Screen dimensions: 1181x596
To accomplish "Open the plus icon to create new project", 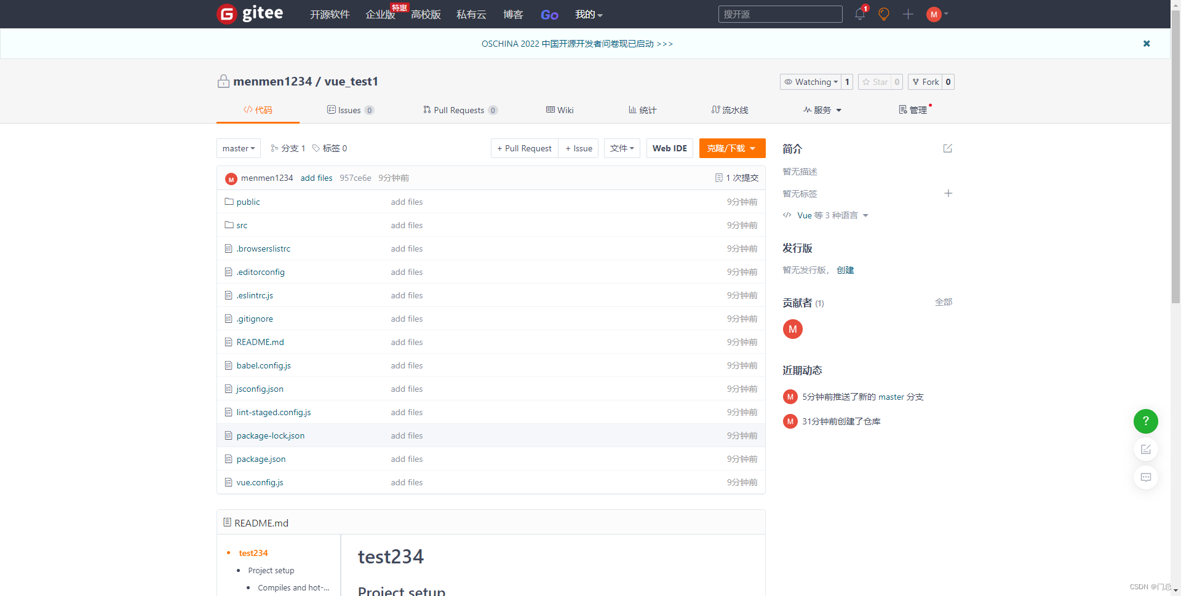I will (908, 14).
